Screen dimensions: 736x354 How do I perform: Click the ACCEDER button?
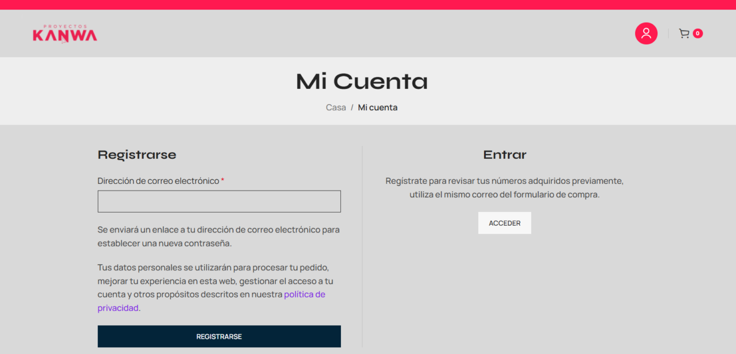[504, 223]
